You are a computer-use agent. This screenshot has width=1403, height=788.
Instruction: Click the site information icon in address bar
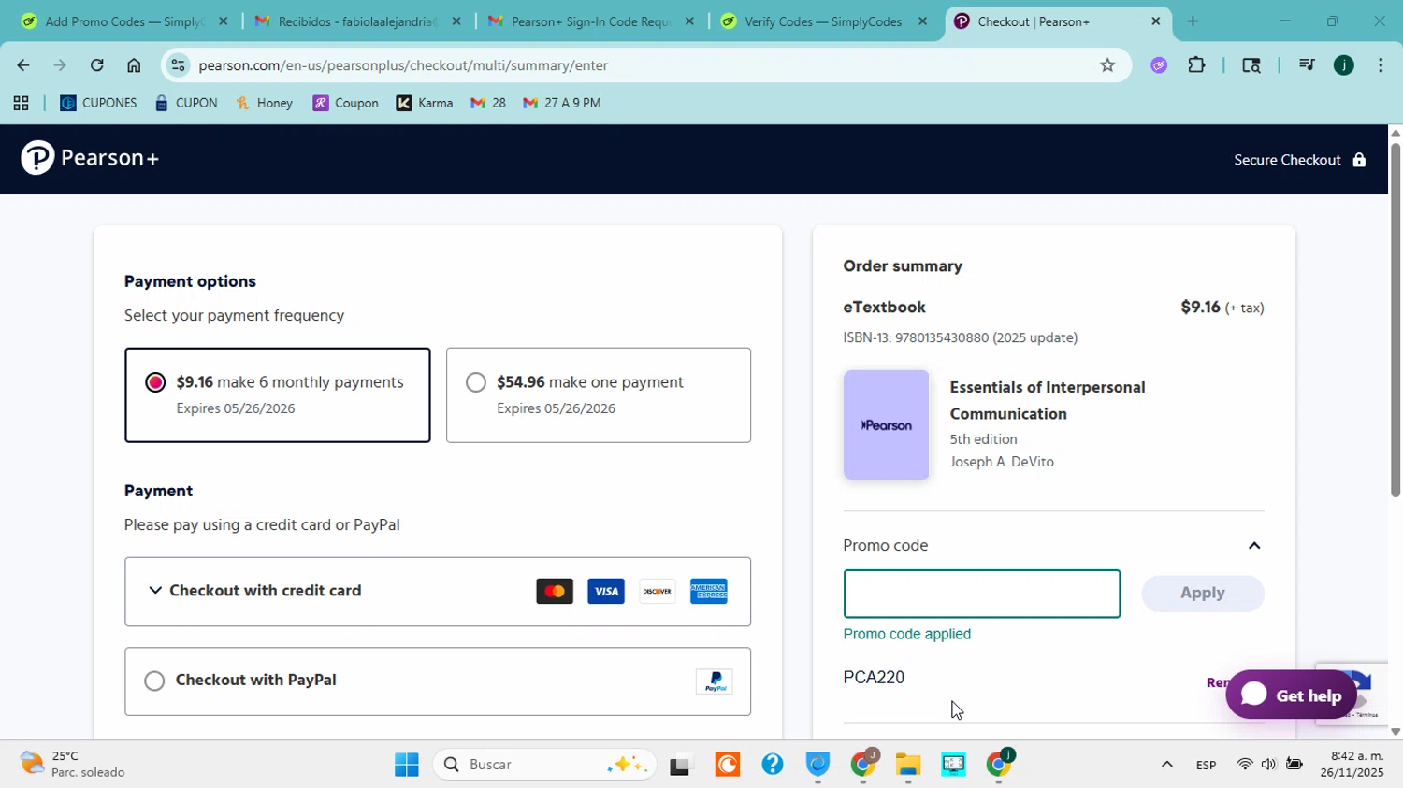pyautogui.click(x=179, y=65)
